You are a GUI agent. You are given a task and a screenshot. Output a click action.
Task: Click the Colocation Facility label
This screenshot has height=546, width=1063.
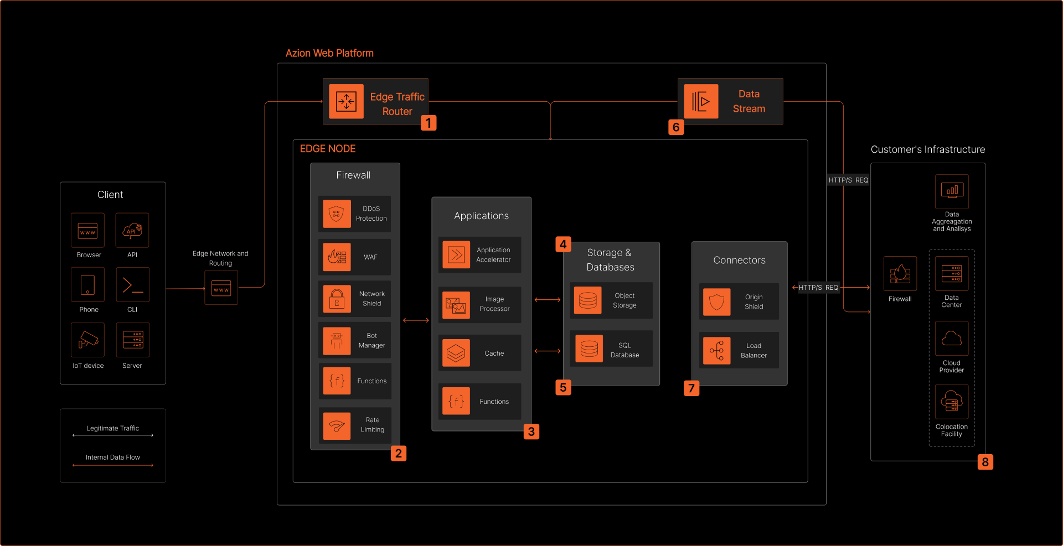point(952,430)
